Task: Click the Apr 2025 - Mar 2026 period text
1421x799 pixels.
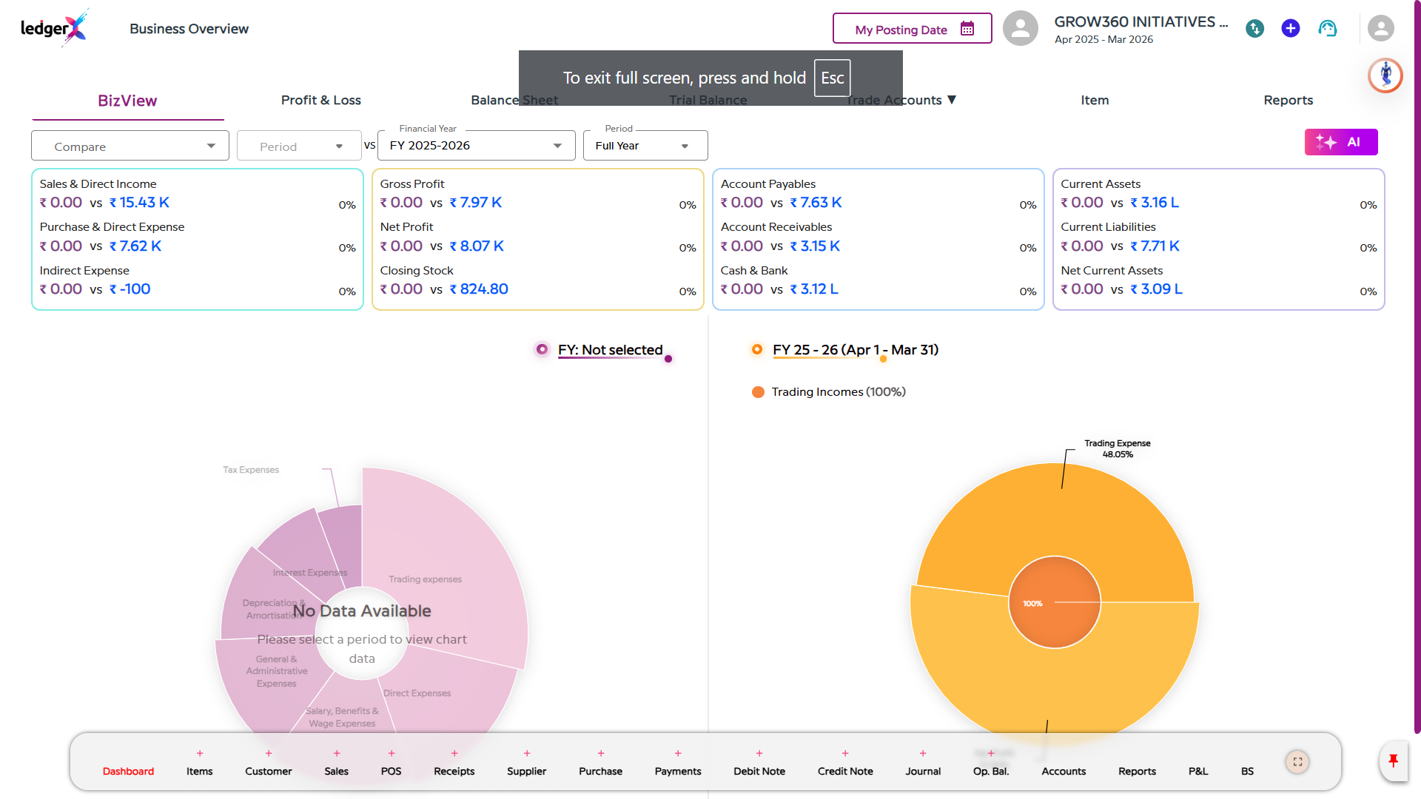Action: pos(1103,39)
